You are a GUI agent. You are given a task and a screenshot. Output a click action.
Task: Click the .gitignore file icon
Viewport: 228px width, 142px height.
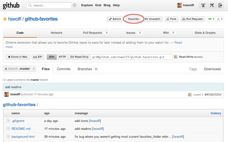[x=8, y=121]
